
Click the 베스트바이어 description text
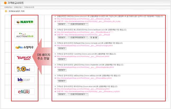click(92, 30)
